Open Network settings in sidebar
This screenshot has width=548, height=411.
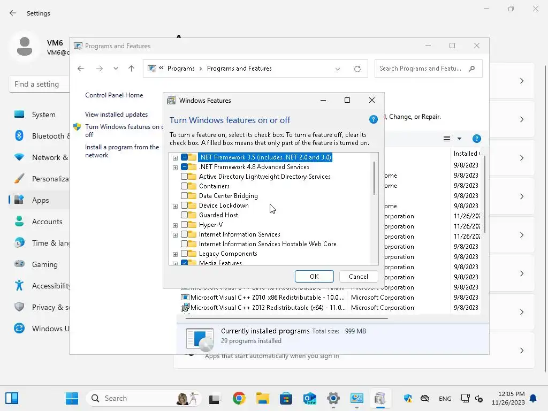pos(39,157)
